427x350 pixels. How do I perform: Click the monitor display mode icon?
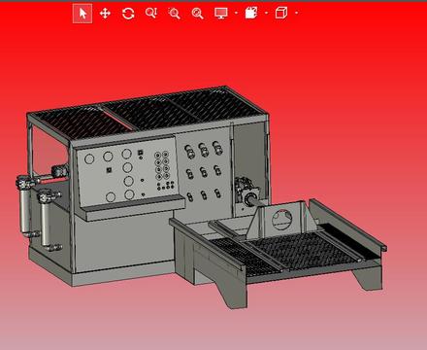[221, 13]
